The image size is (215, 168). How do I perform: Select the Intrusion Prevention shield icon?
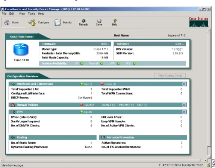pyautogui.click(x=103, y=137)
